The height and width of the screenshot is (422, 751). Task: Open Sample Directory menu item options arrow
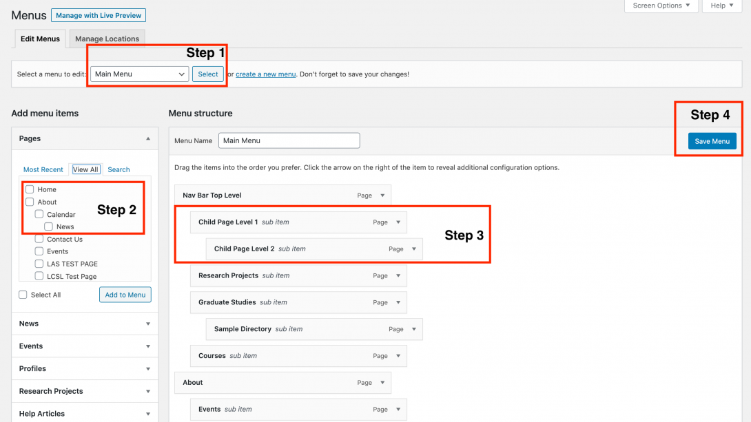(414, 329)
